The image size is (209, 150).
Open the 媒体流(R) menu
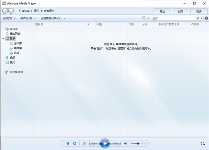[28, 18]
